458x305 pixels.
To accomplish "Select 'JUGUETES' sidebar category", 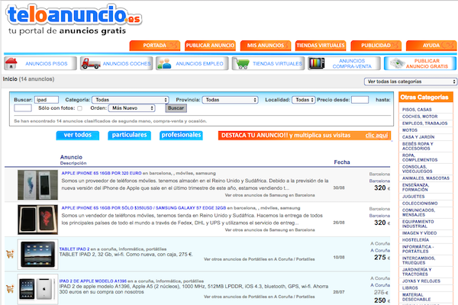I will pos(413,197).
